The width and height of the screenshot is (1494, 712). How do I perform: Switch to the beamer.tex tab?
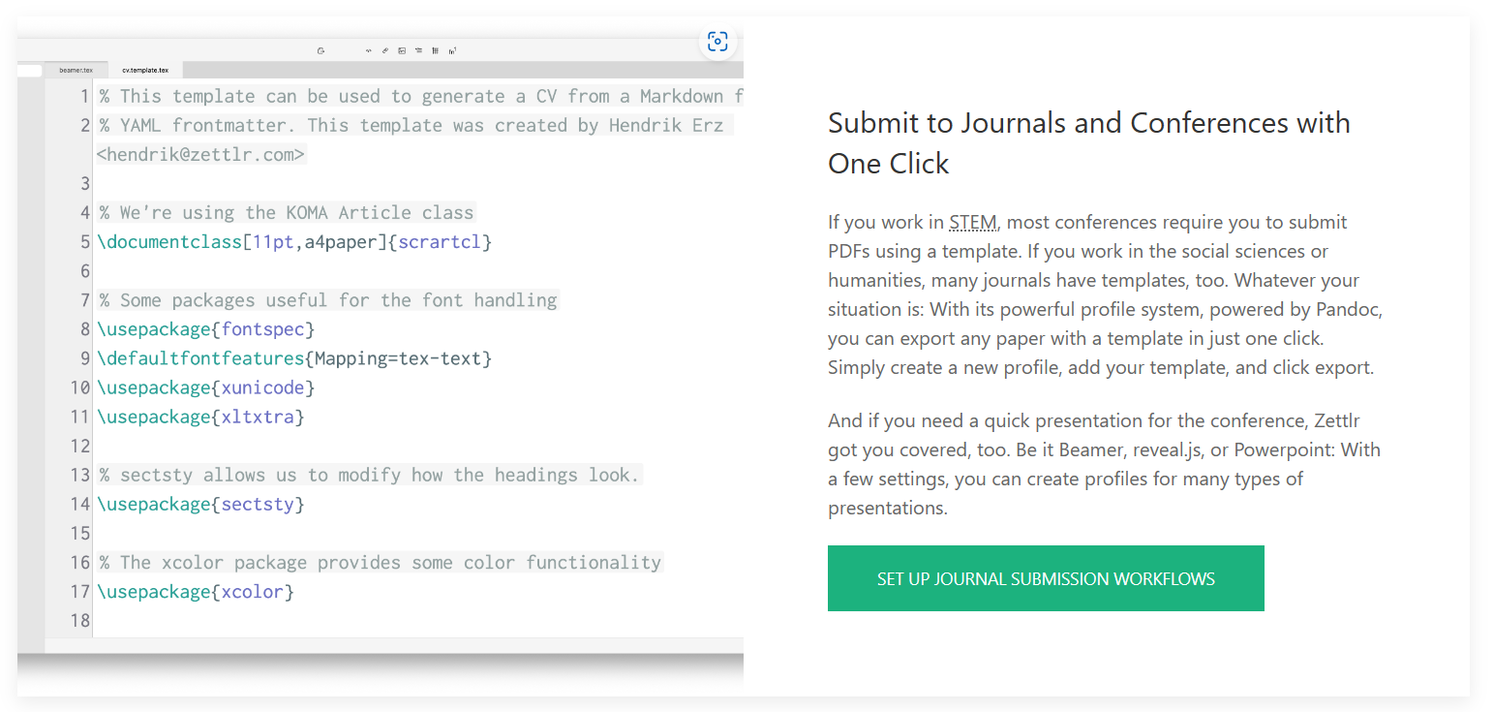tap(76, 70)
